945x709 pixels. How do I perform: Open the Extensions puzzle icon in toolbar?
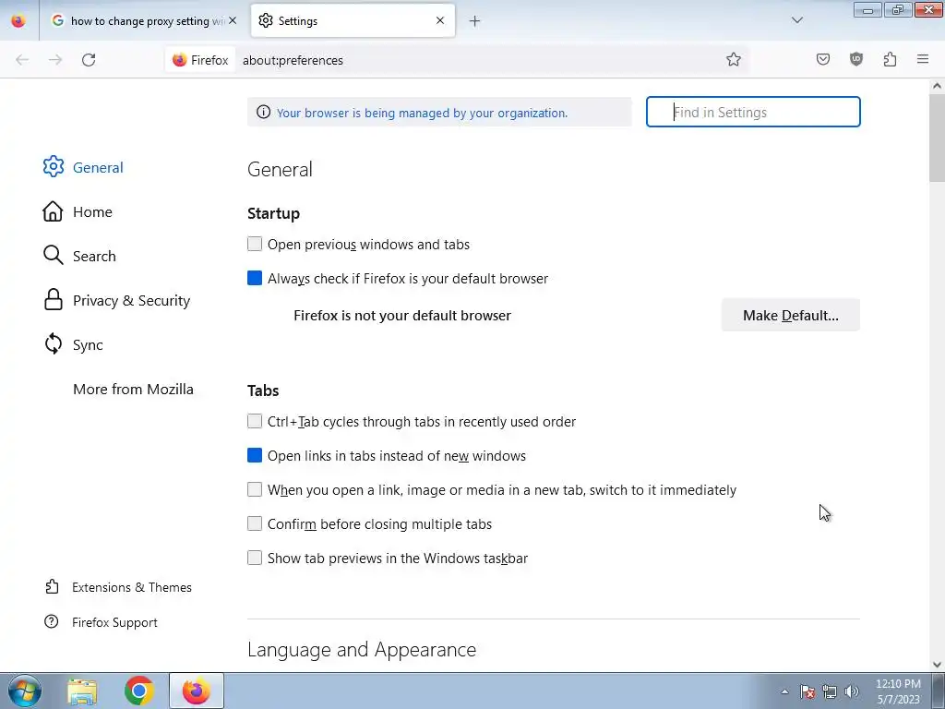[890, 59]
